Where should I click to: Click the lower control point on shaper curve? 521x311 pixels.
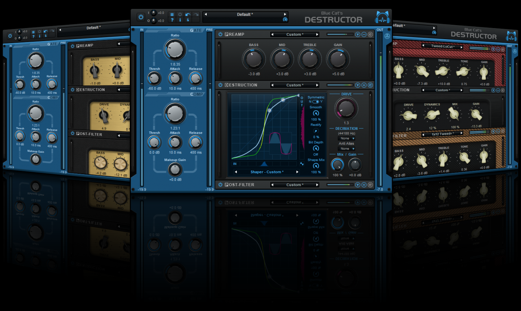coord(269,110)
